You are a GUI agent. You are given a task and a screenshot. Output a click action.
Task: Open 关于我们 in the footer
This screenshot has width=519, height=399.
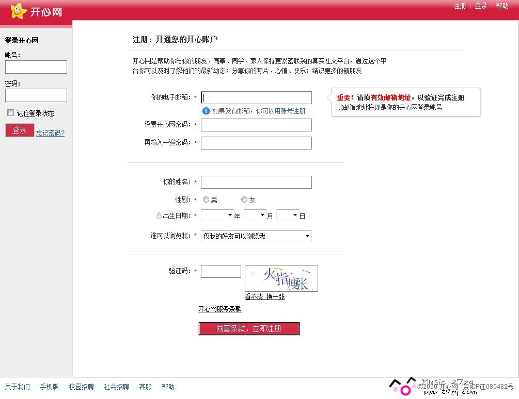(x=17, y=387)
